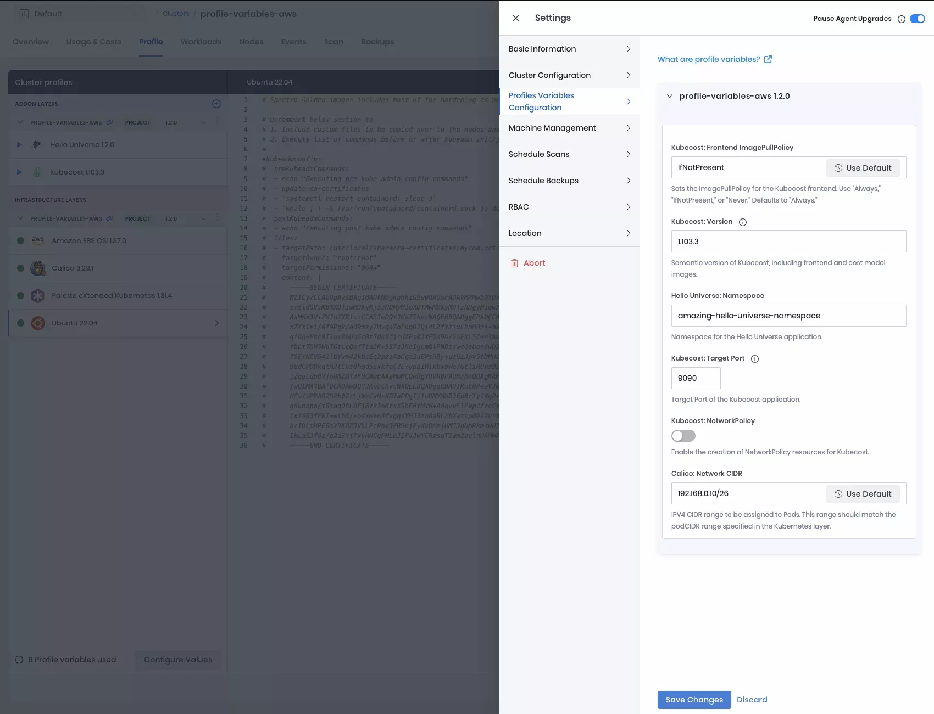The width and height of the screenshot is (934, 714).
Task: Select the Amazon EBS CSI 1.37.0 layer
Action: (118, 241)
